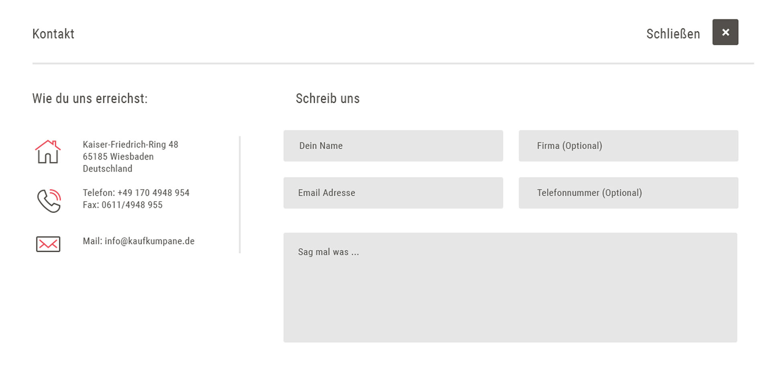Image resolution: width=771 pixels, height=372 pixels.
Task: Click into the Sag mal was message box
Action: click(x=510, y=288)
